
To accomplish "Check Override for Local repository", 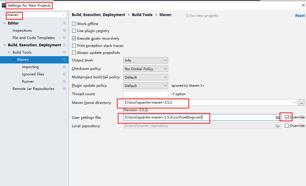I will coord(287,126).
